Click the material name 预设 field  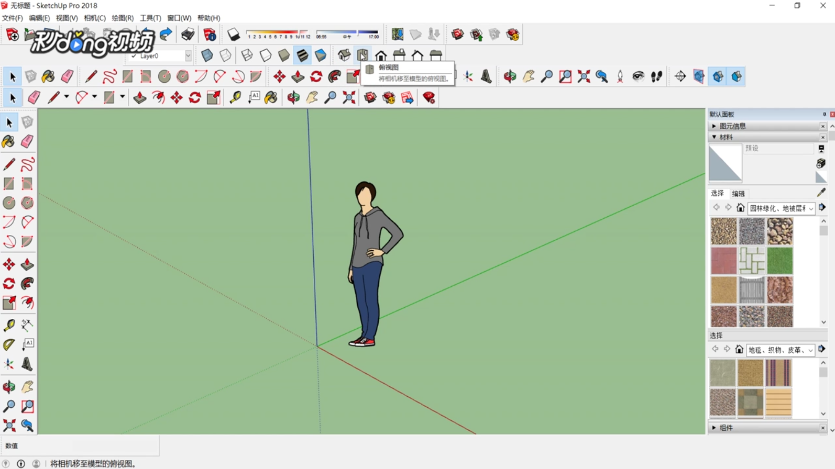point(778,149)
